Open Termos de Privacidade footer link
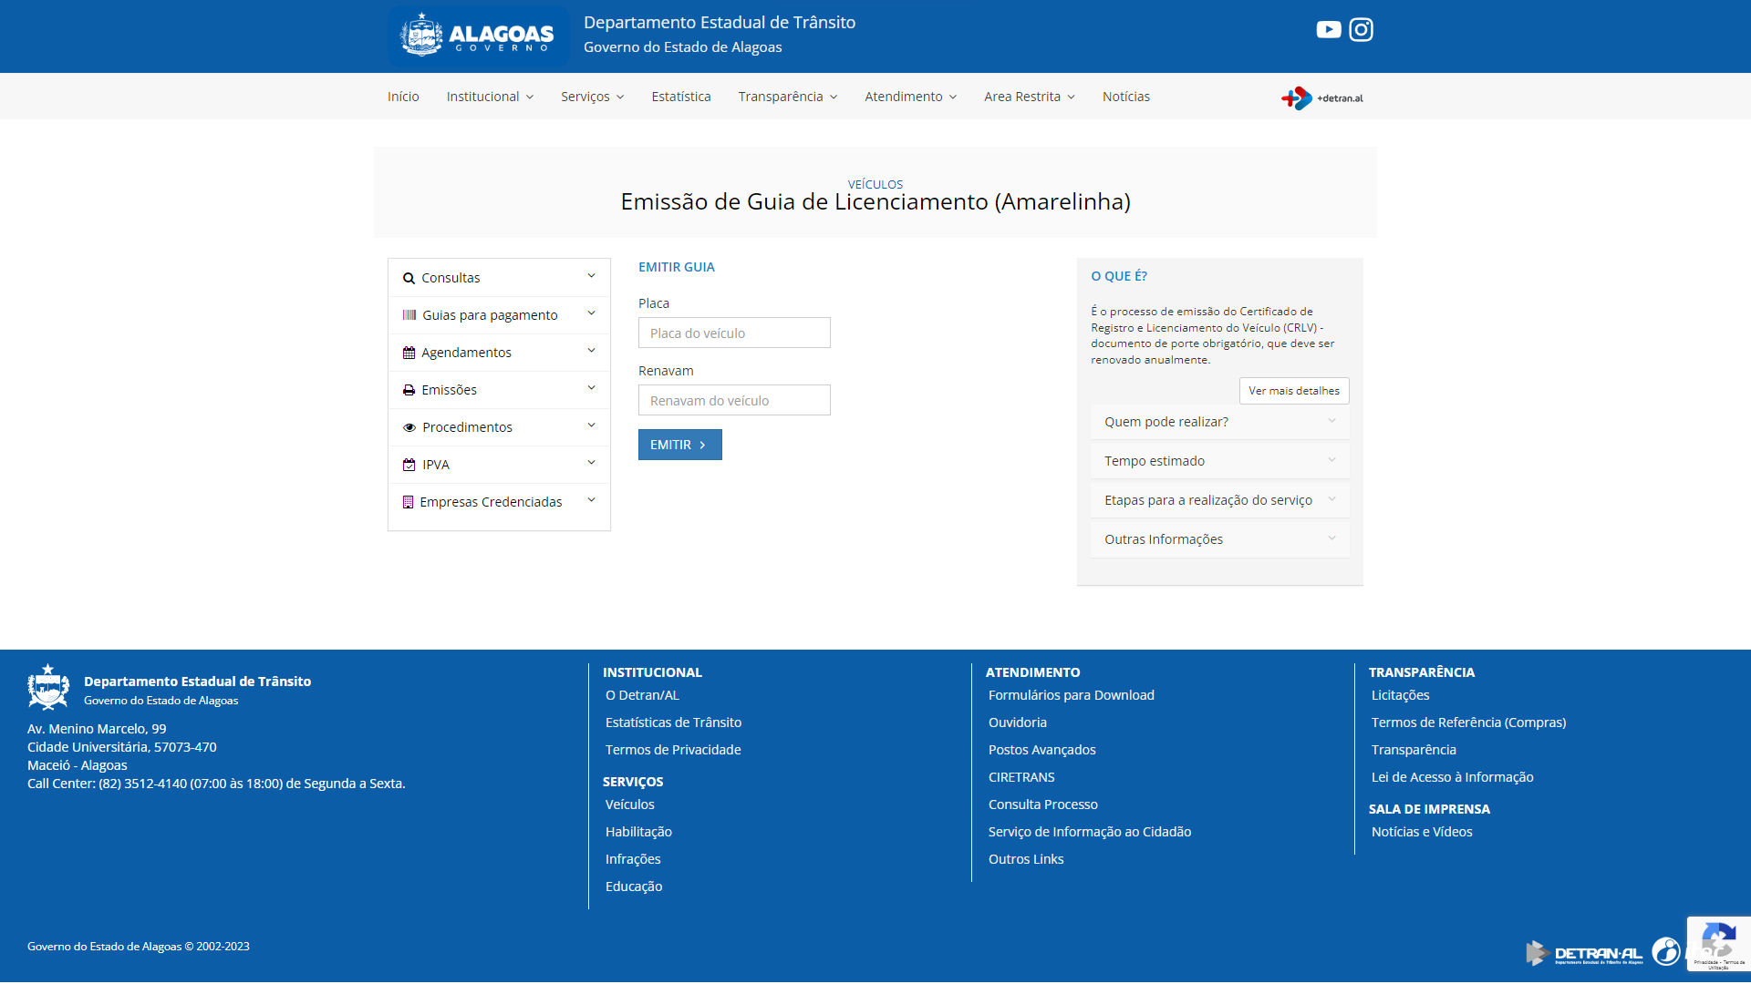Screen dimensions: 1751x984 [x=673, y=750]
